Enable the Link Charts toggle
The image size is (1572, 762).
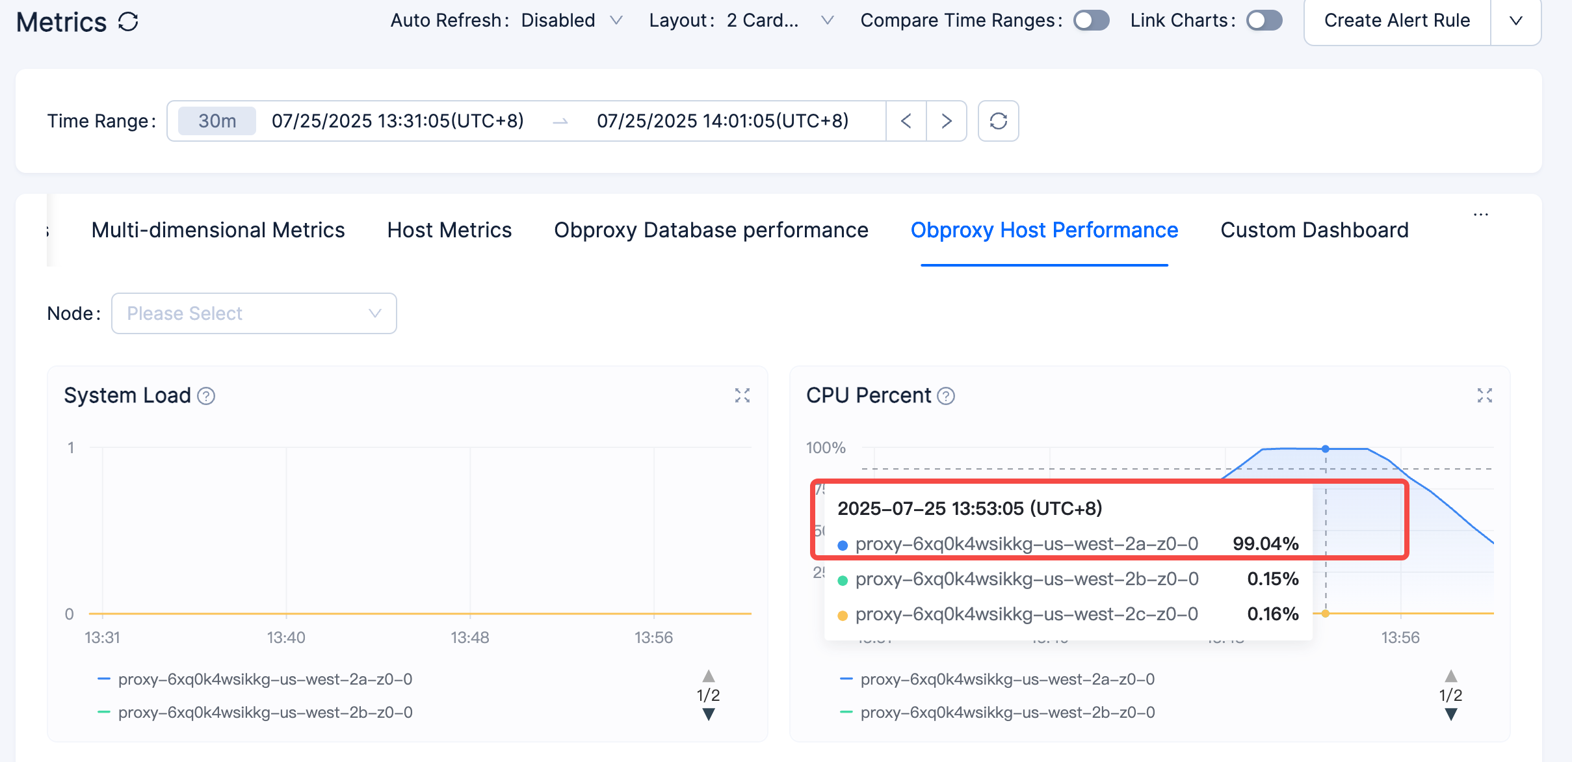coord(1264,20)
